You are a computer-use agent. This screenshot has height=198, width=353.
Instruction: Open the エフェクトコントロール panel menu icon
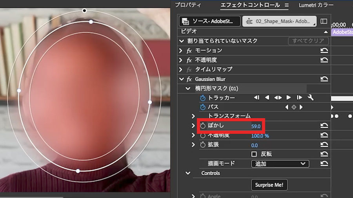click(287, 5)
